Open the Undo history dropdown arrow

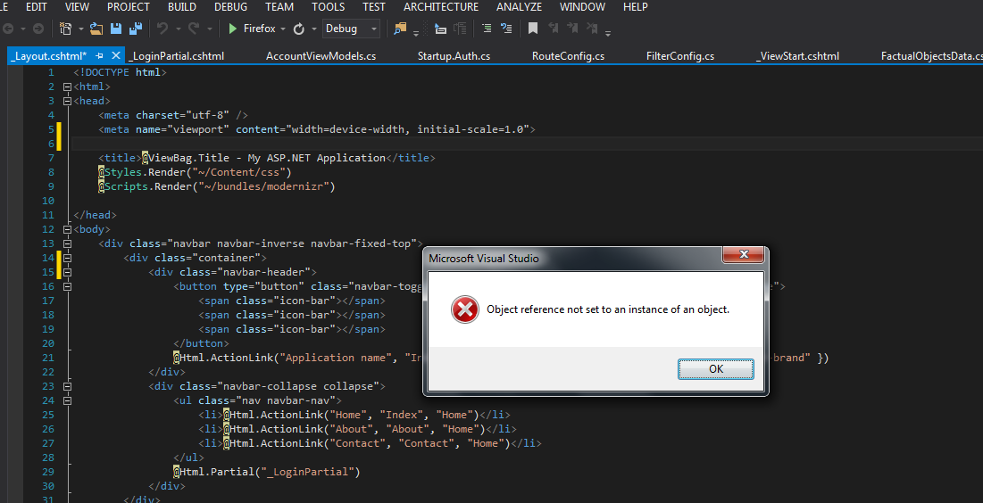click(178, 29)
